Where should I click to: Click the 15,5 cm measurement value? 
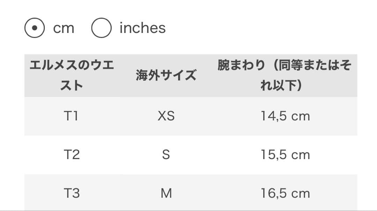285,154
